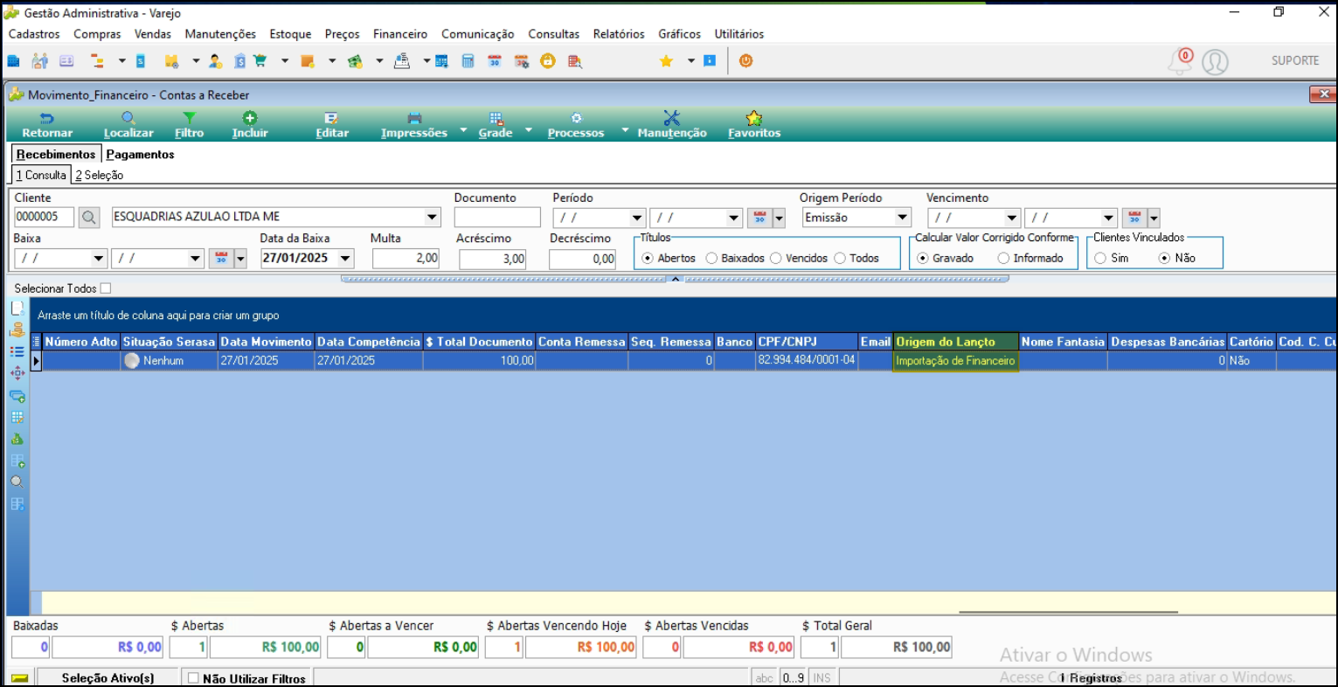
Task: Open the Utilitários menu
Action: pos(739,34)
